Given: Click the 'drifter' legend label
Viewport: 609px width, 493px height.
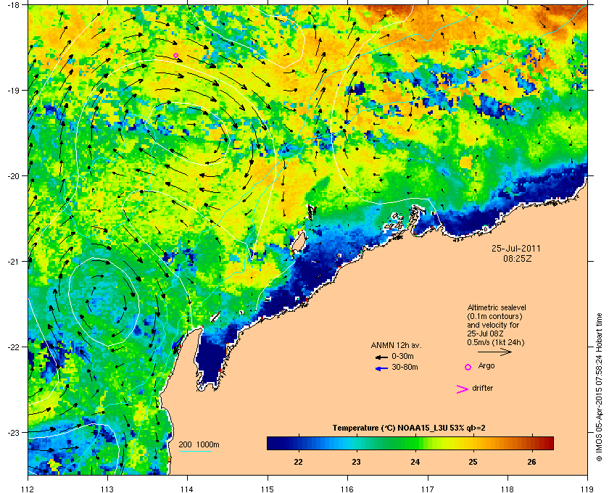Looking at the screenshot, I should (483, 388).
